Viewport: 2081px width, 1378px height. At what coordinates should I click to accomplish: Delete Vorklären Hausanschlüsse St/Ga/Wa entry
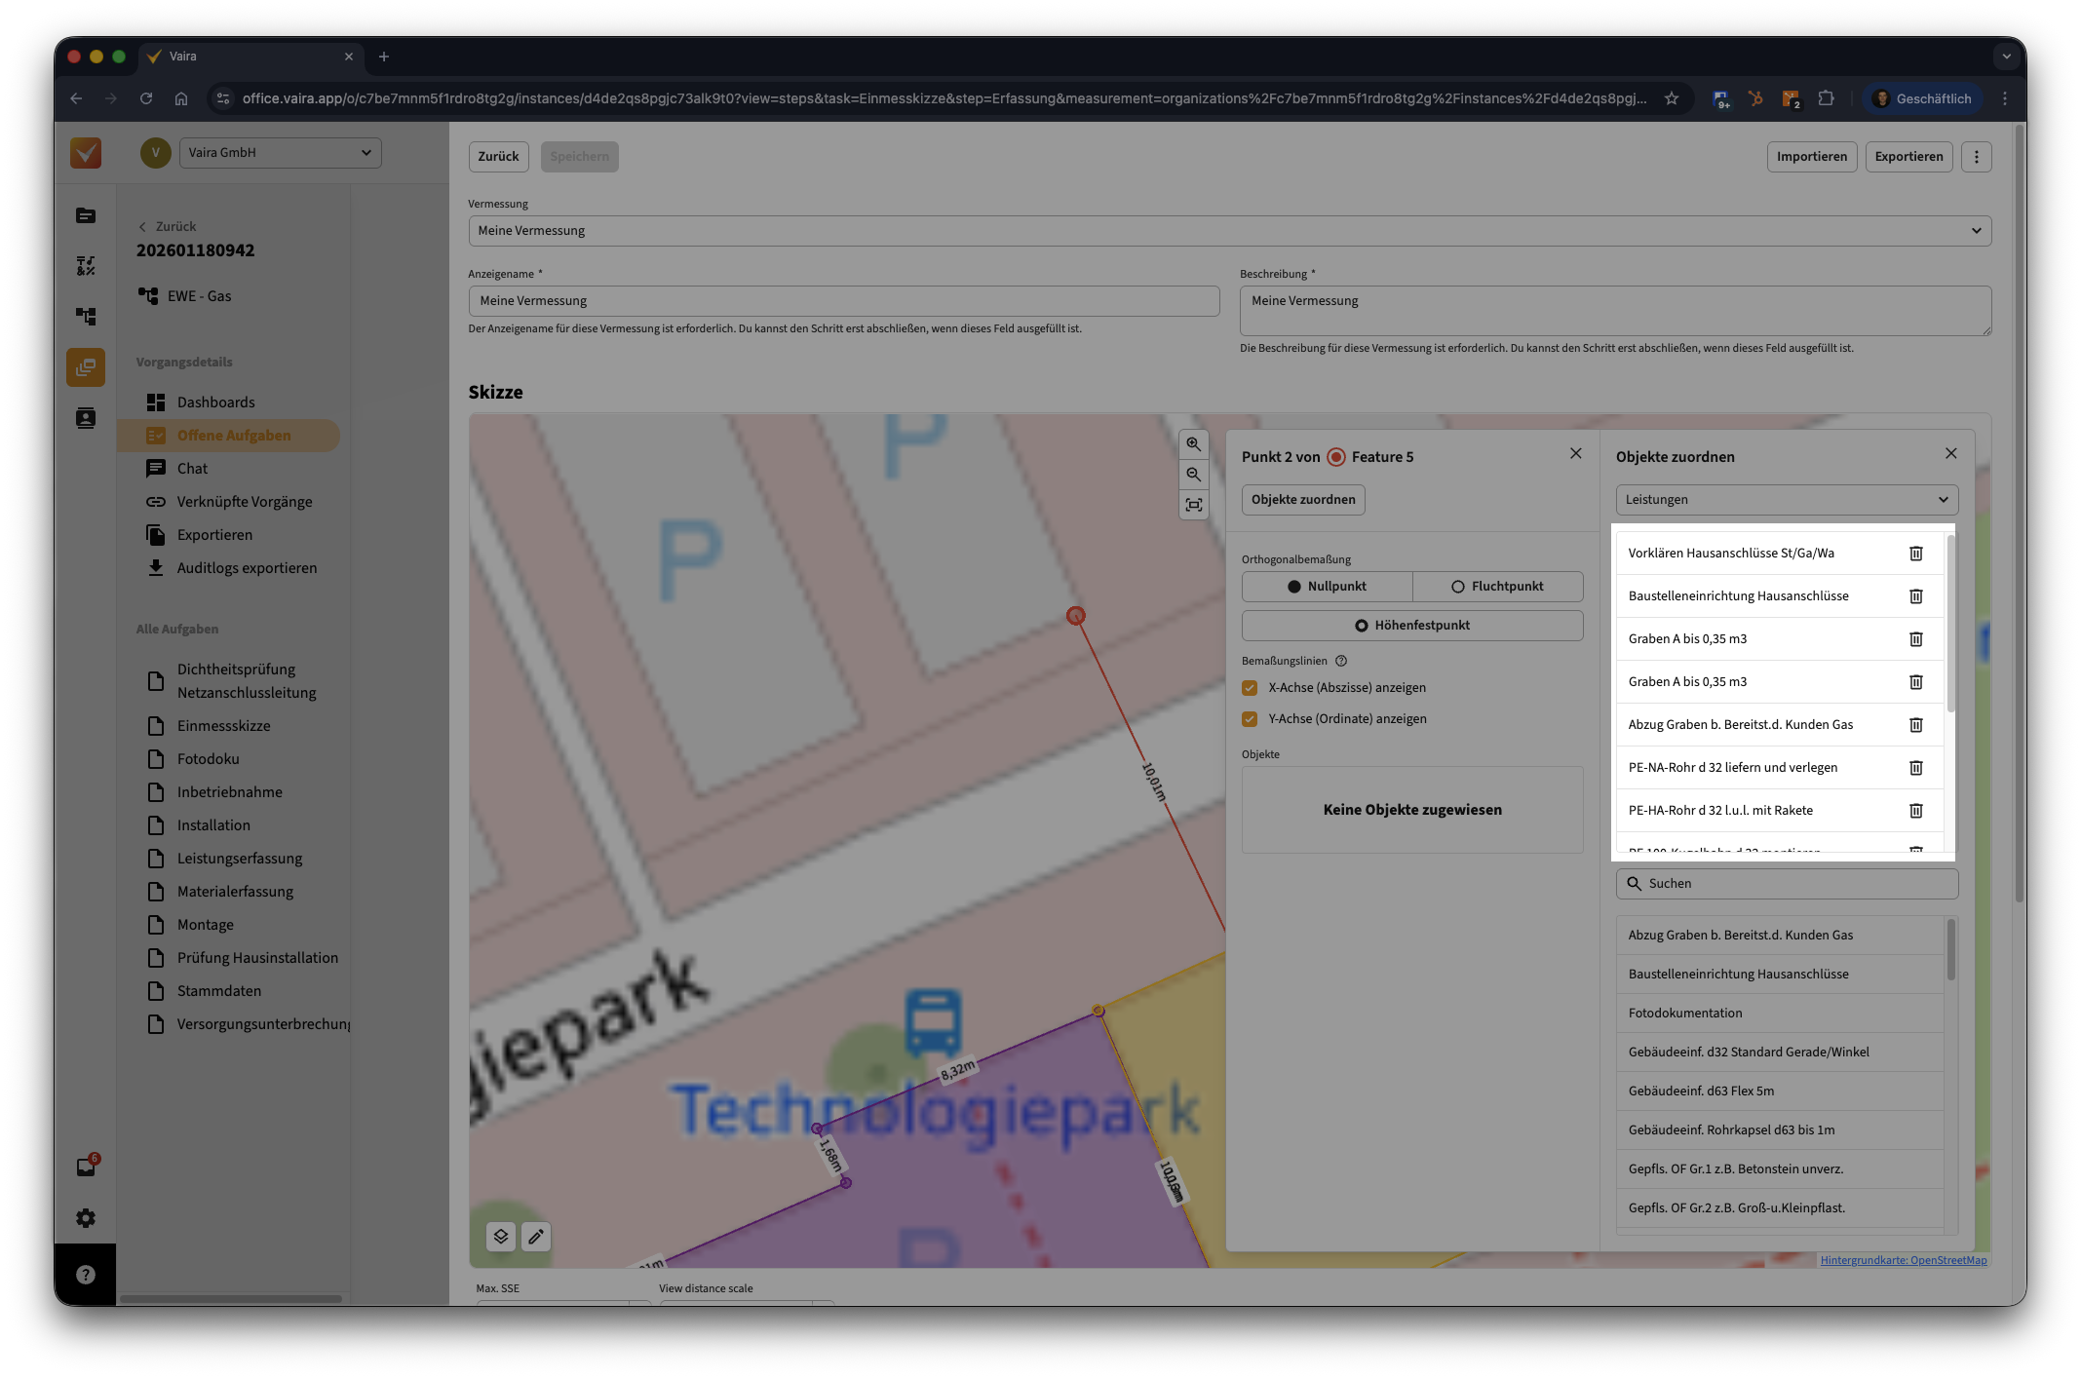pyautogui.click(x=1915, y=554)
